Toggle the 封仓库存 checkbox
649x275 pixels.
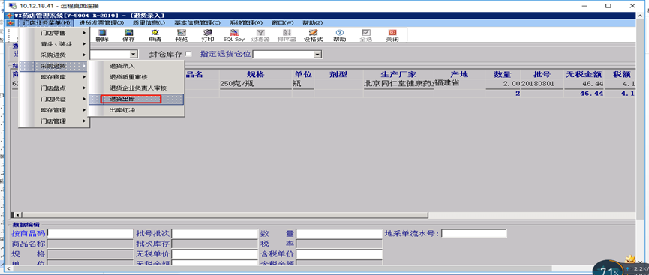tap(188, 54)
